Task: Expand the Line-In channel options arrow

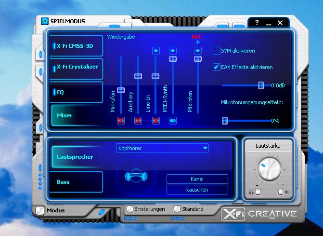Action: (156, 51)
